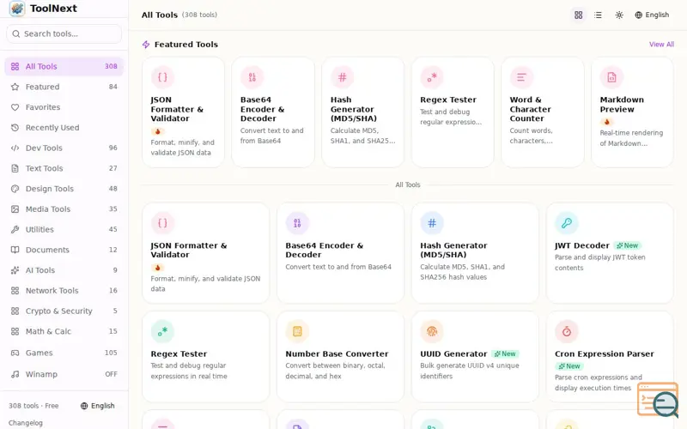Image resolution: width=687 pixels, height=429 pixels.
Task: Click the '308 tools · Free' footer text
Action: [33, 406]
